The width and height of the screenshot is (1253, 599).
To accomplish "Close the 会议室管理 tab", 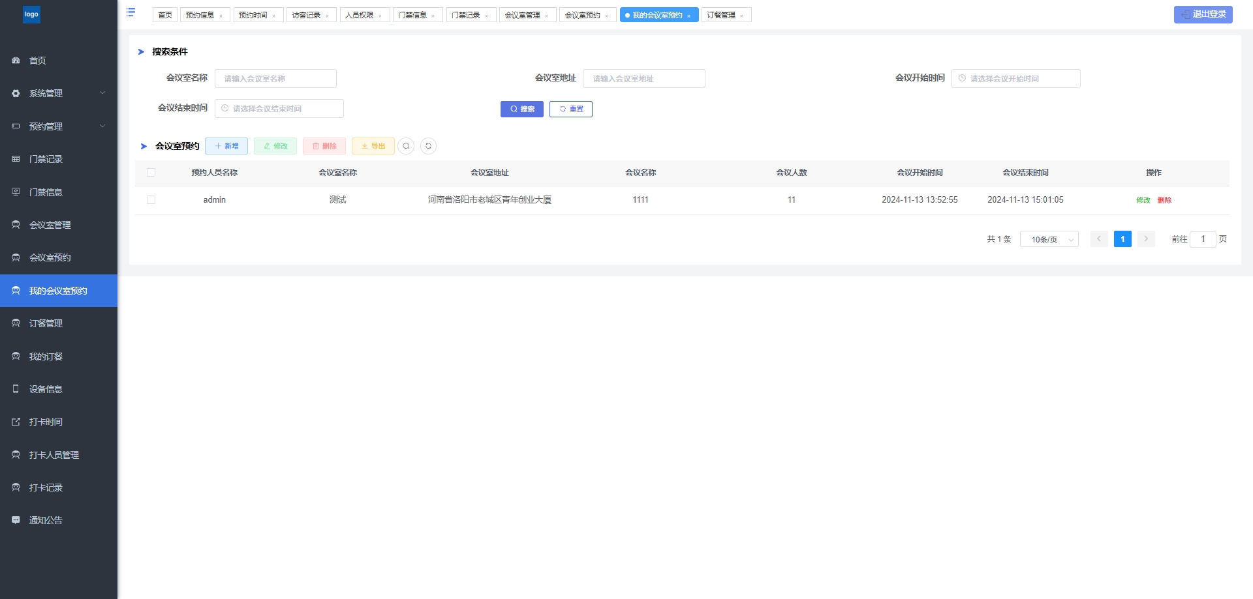I will click(x=546, y=16).
